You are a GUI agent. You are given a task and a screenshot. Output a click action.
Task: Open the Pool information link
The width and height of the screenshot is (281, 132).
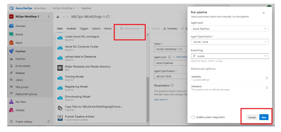click(x=182, y=57)
